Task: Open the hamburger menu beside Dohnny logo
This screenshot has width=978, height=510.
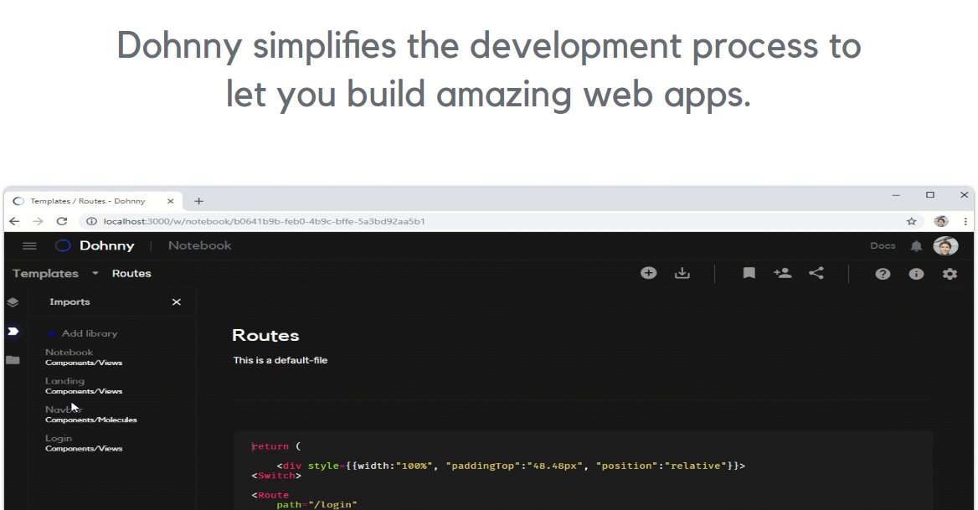Action: (x=29, y=245)
